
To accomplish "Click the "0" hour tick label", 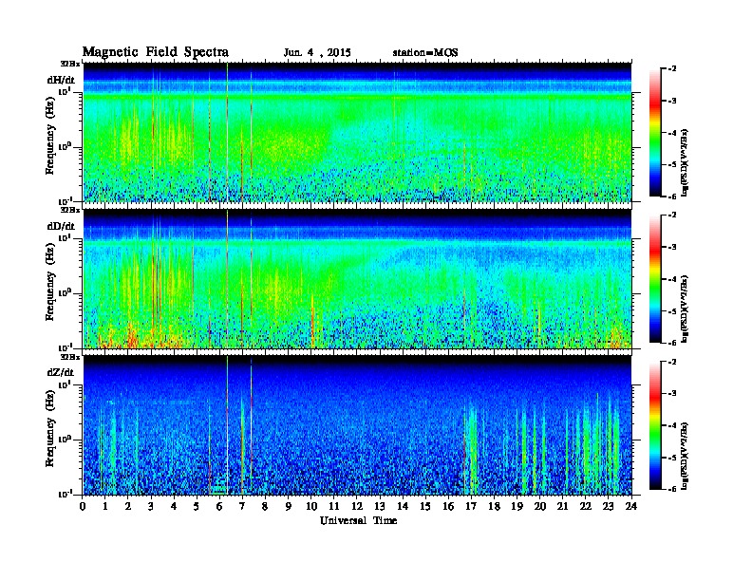I will coord(83,506).
